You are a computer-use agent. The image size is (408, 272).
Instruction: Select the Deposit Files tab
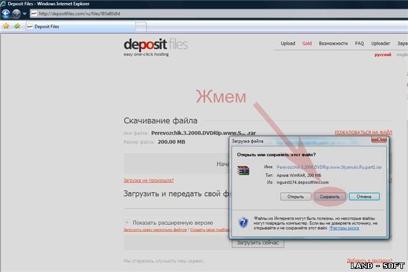pyautogui.click(x=81, y=26)
